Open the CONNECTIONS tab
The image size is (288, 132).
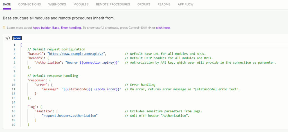tap(30, 4)
